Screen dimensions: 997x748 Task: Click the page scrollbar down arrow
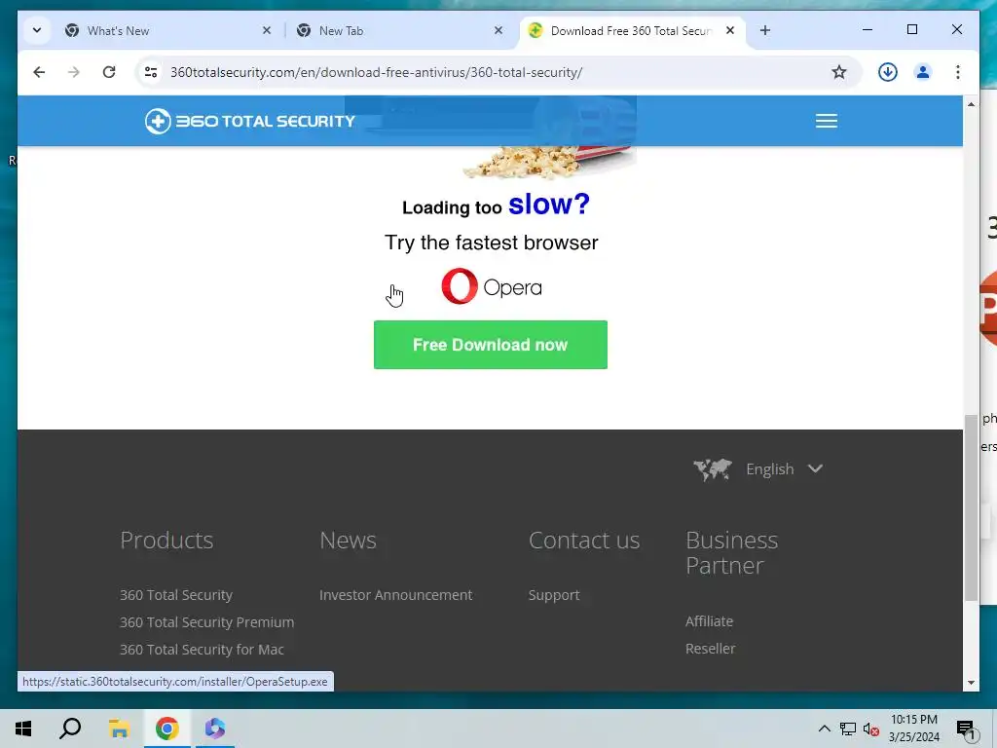[971, 683]
